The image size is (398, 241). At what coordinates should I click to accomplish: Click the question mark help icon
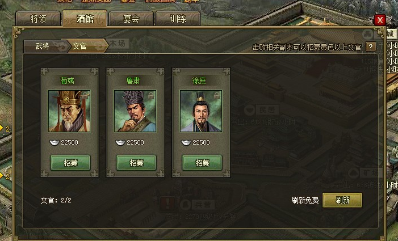(371, 46)
